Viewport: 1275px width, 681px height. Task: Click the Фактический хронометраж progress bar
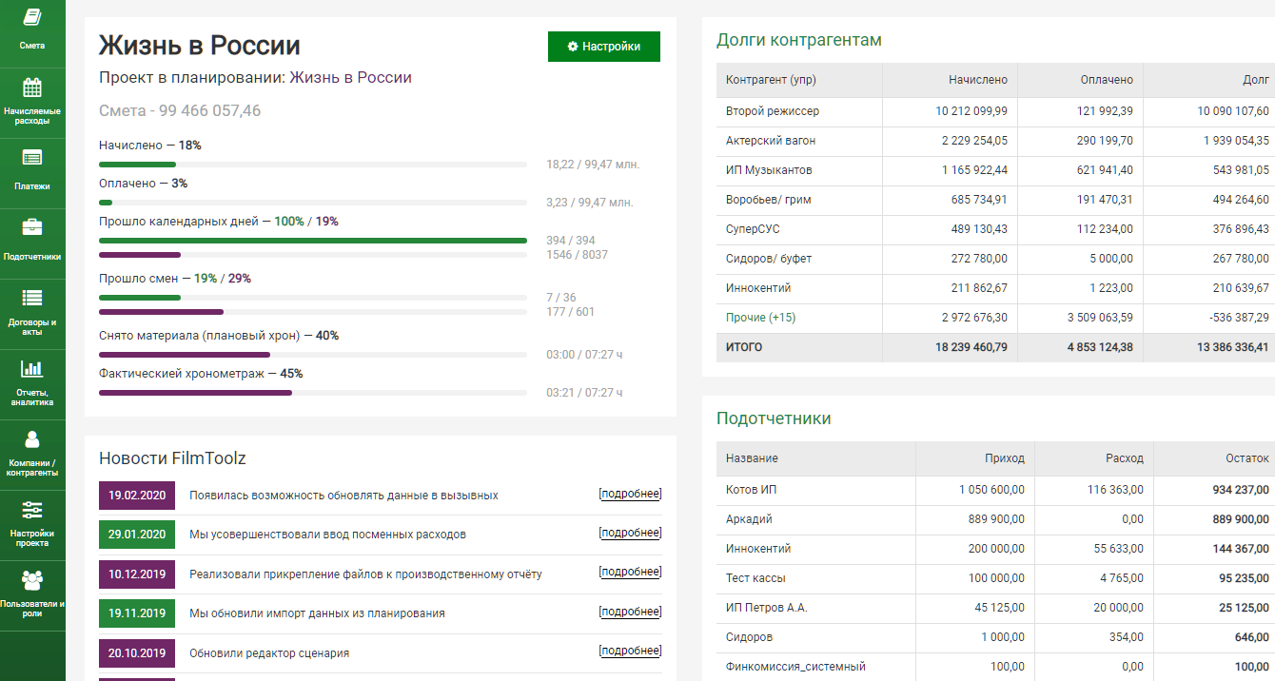(313, 393)
